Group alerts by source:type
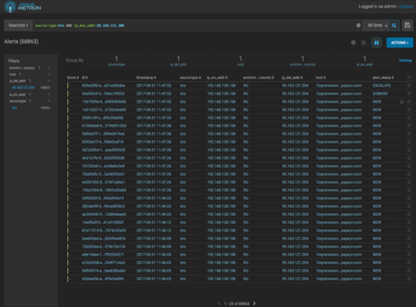 point(116,62)
